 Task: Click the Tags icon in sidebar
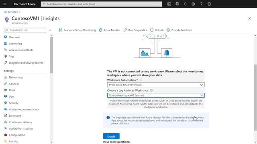coord(6,56)
